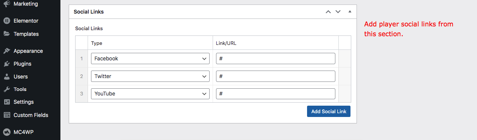Click the Tools wrench icon
This screenshot has height=140, width=477.
tap(6, 89)
